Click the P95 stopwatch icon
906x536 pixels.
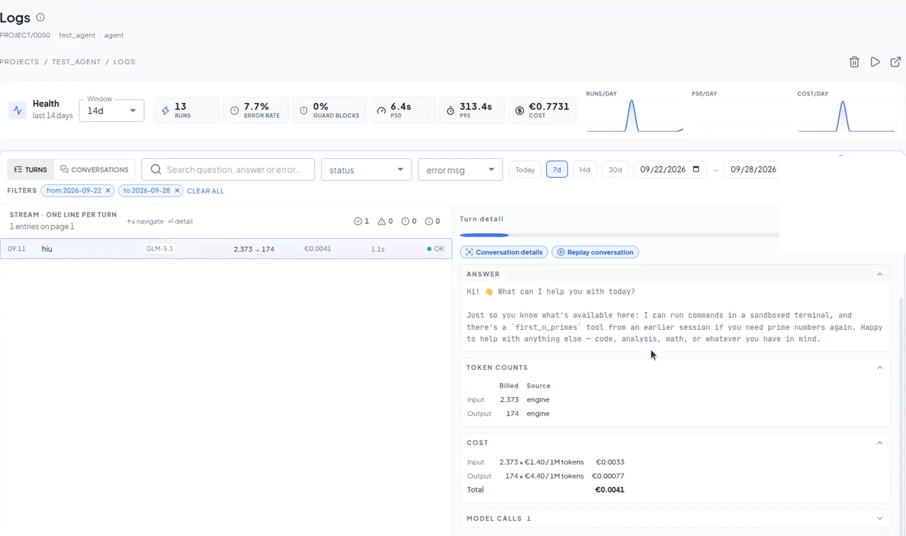(451, 111)
